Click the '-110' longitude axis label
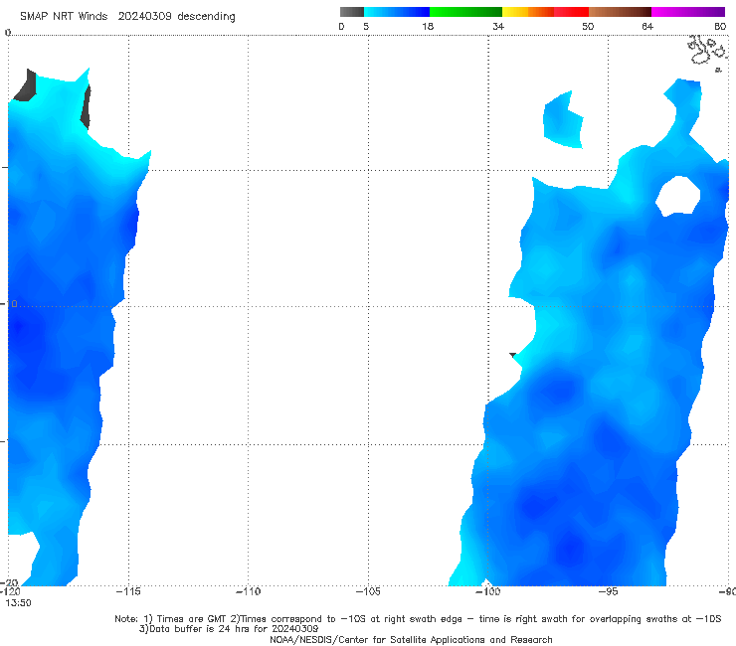Image resolution: width=736 pixels, height=646 pixels. [x=248, y=592]
